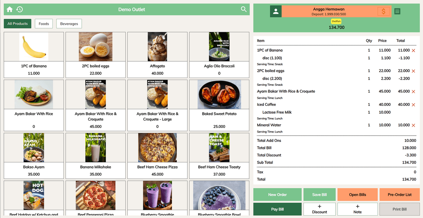Add a Note to the order

point(357,209)
